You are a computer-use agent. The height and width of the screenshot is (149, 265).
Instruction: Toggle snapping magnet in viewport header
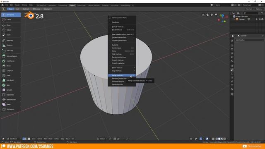[115, 139]
